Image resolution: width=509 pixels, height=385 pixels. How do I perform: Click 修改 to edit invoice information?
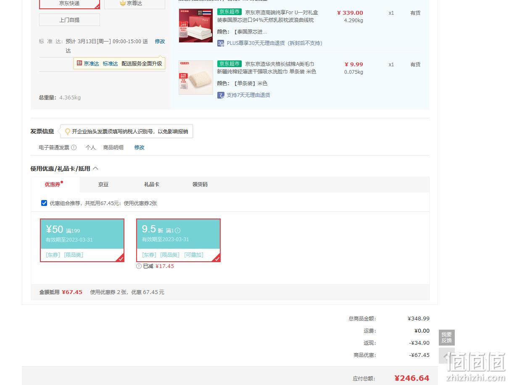[x=139, y=148]
